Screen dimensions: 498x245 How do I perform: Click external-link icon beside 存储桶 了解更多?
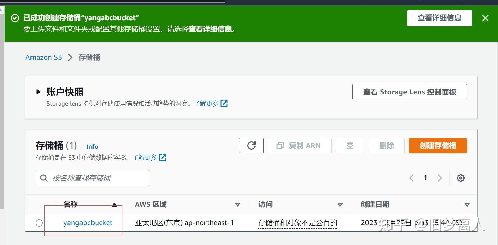tap(163, 158)
